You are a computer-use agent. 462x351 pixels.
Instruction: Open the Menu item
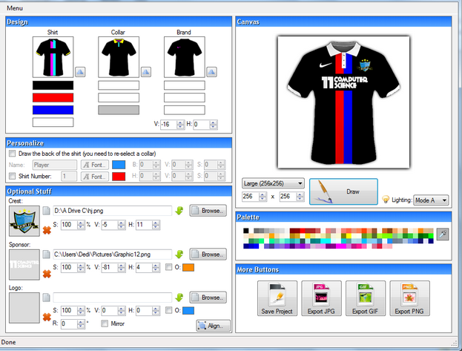coord(15,8)
